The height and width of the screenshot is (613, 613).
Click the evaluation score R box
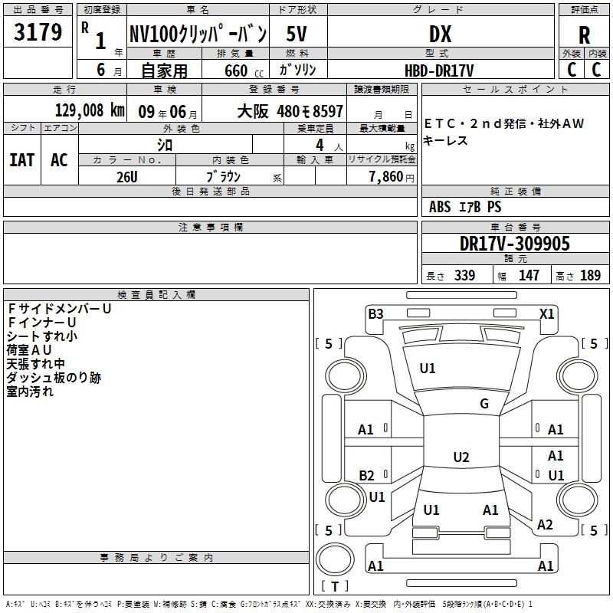pos(585,34)
